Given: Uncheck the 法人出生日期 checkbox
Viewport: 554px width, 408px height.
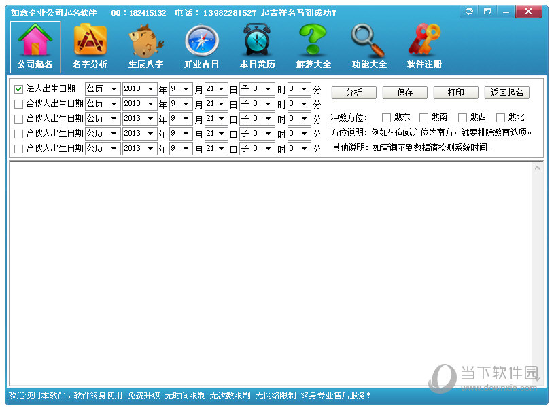Looking at the screenshot, I should click(x=19, y=89).
